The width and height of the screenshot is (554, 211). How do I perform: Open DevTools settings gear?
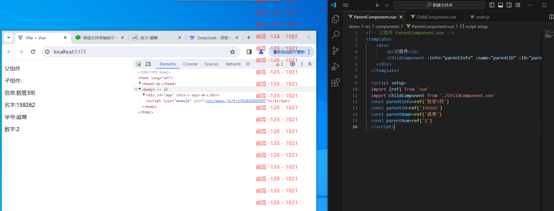[292, 64]
